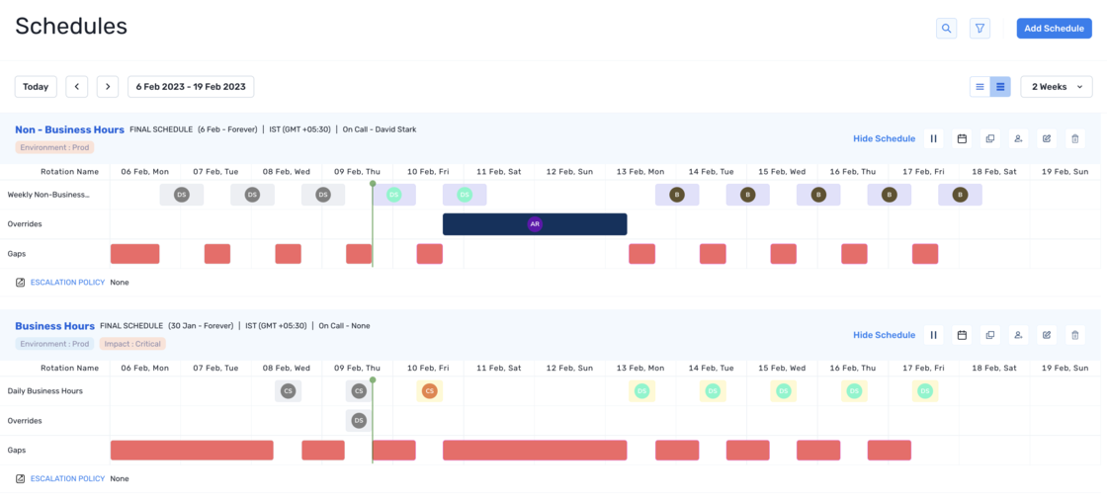Open the schedule search icon
Viewport: 1107px width, 501px height.
(946, 29)
